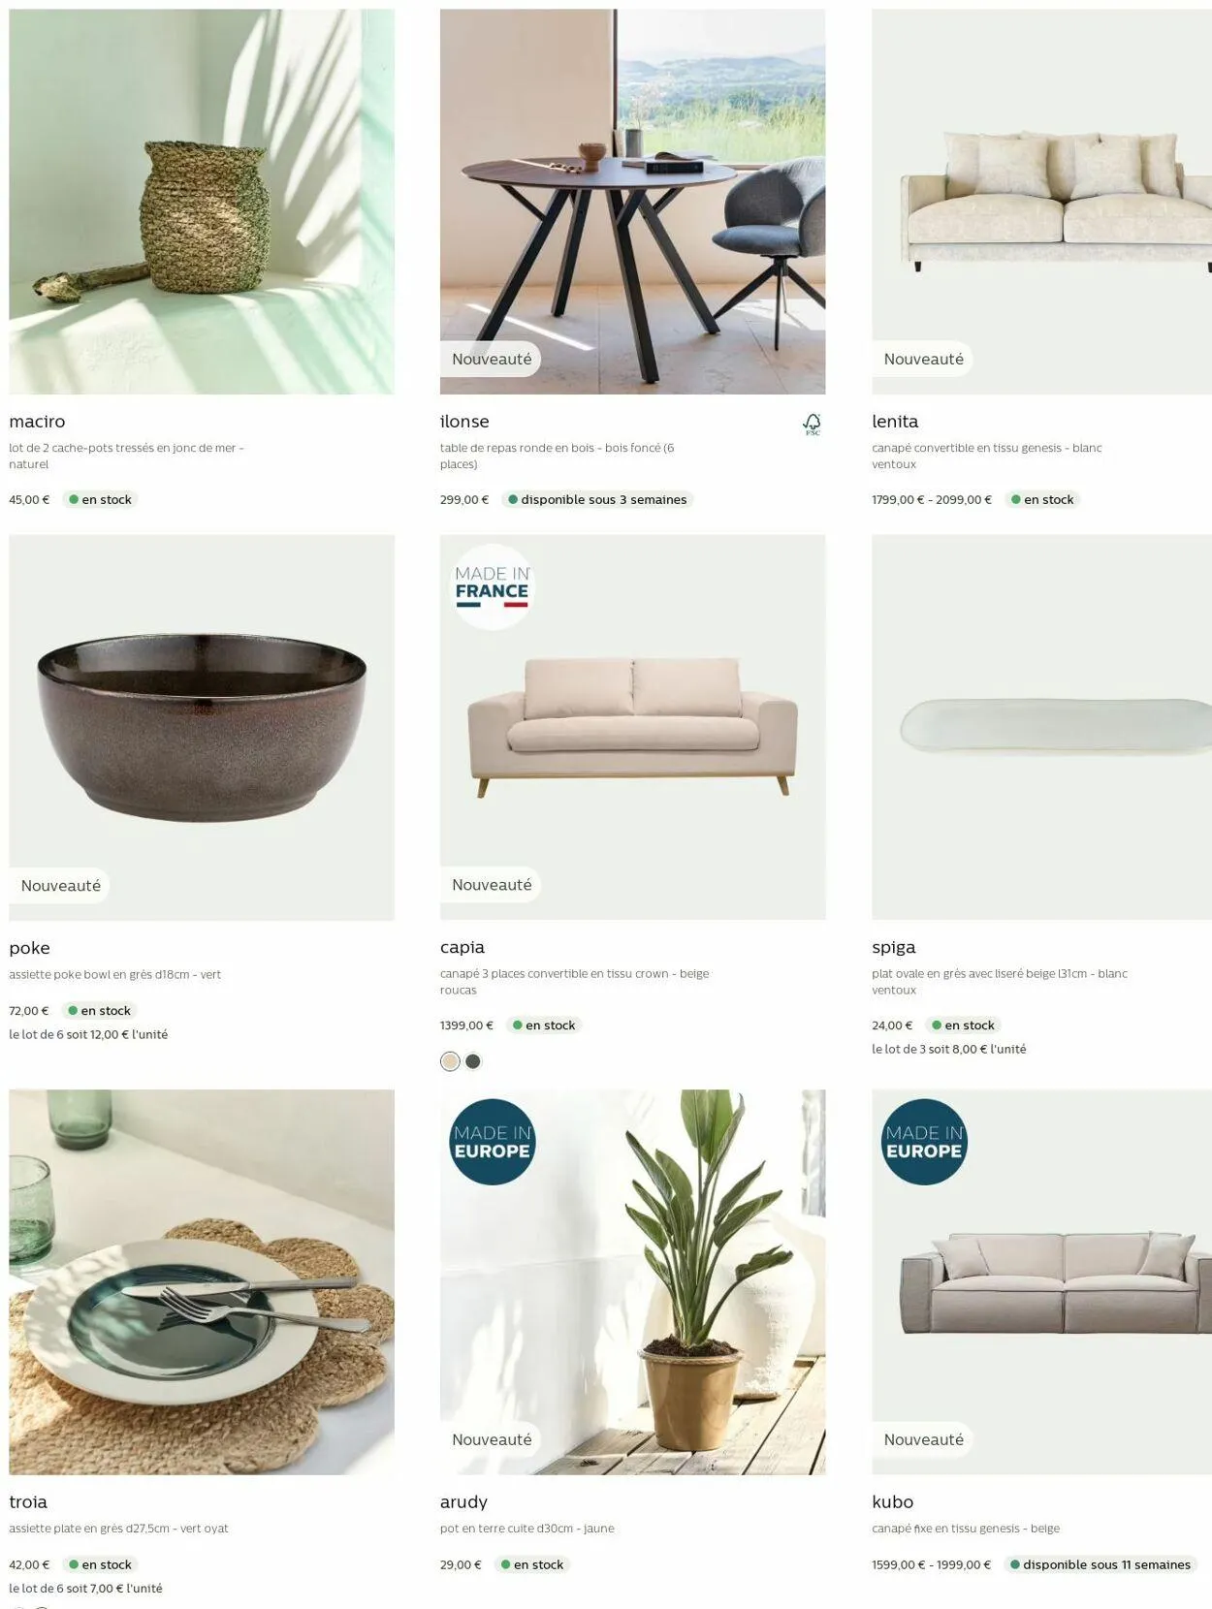Click the maciro woven basket image

pyautogui.click(x=202, y=202)
